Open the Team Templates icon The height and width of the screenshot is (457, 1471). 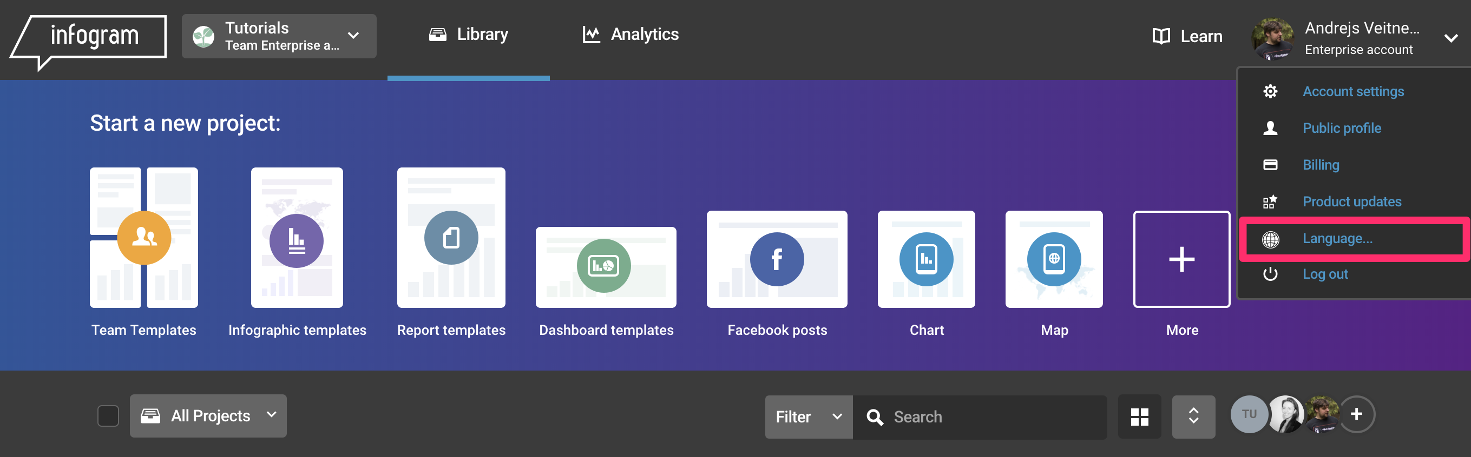(x=144, y=238)
